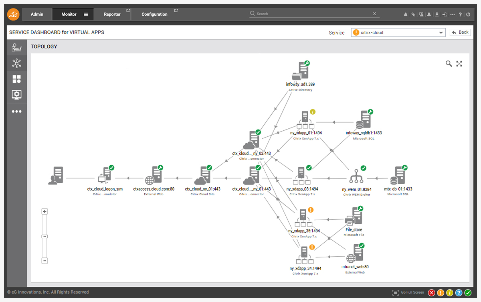
Task: Open the help question mark in header
Action: 461,14
